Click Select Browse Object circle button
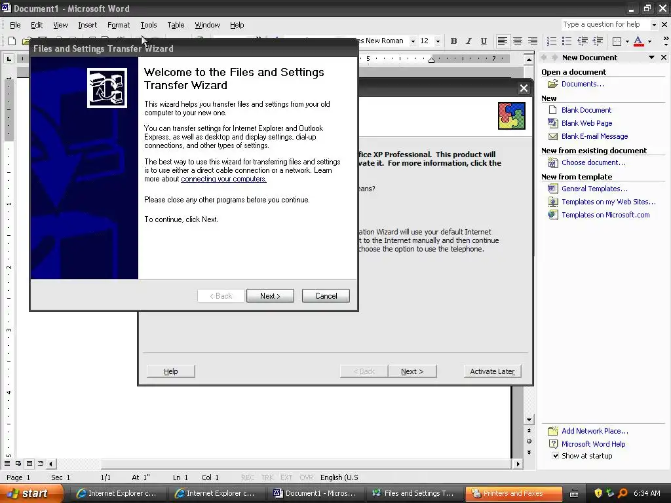671x503 pixels. pos(529,441)
